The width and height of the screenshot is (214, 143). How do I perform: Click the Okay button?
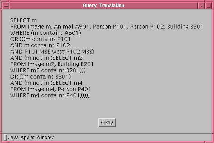click(107, 122)
